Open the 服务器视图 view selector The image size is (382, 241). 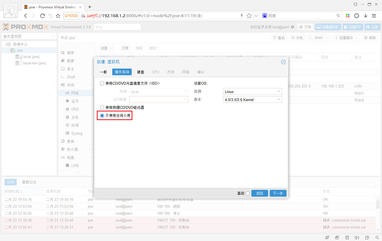29,36
